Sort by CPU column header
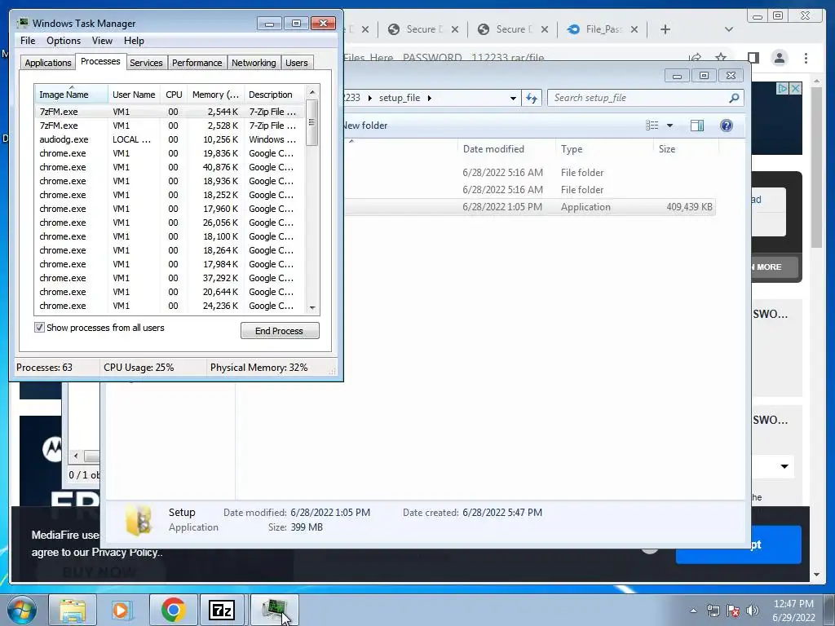 (x=174, y=95)
